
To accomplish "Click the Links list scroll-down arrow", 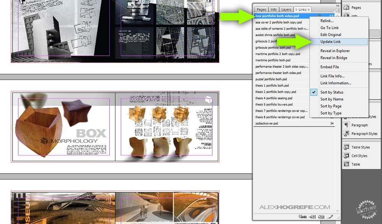I will [337, 211].
